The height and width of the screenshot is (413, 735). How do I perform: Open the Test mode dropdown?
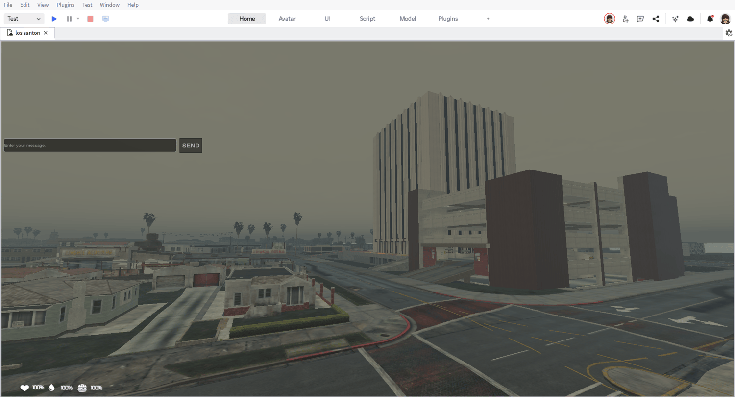coord(24,19)
